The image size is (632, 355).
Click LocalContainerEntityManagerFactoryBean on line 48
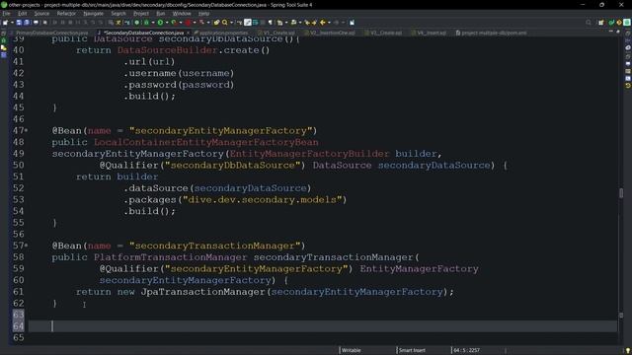[206, 142]
